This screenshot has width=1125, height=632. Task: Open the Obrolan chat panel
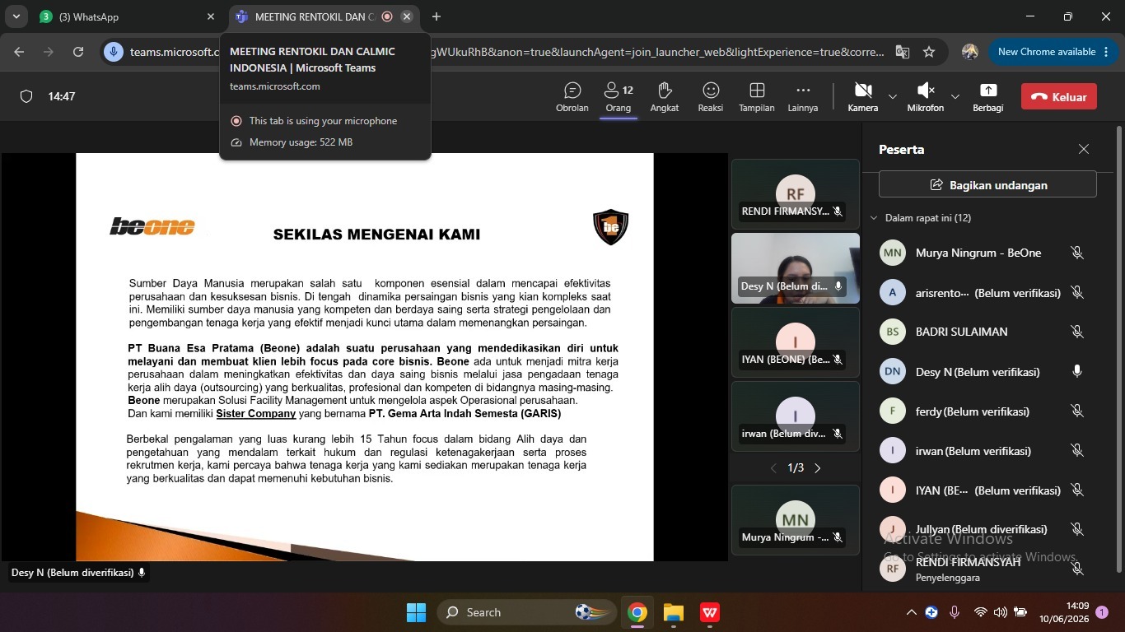[x=572, y=97]
